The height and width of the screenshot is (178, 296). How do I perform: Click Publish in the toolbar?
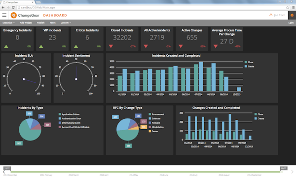[x=40, y=23]
